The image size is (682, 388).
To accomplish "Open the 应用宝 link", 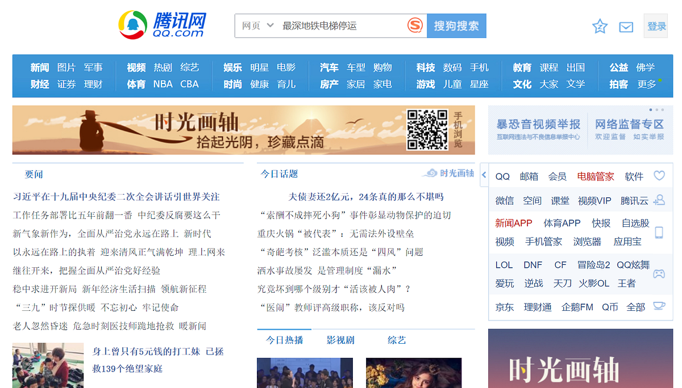I will point(627,242).
